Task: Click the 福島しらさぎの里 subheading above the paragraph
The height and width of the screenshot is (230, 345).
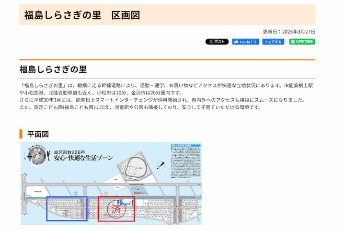Action: 53,69
